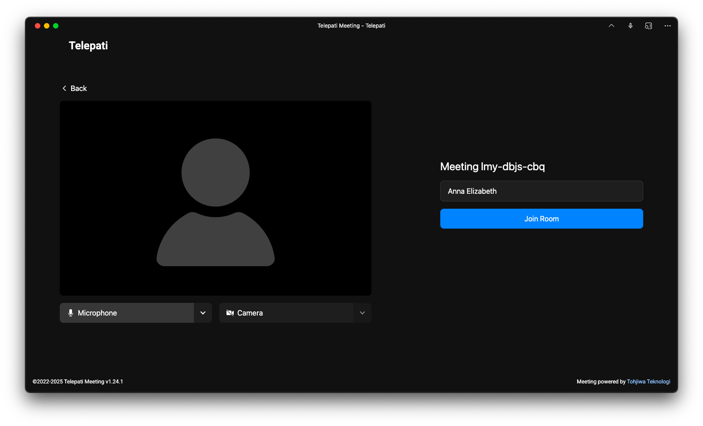The width and height of the screenshot is (703, 426).
Task: Click the Anna Elizabeth name field
Action: click(541, 191)
